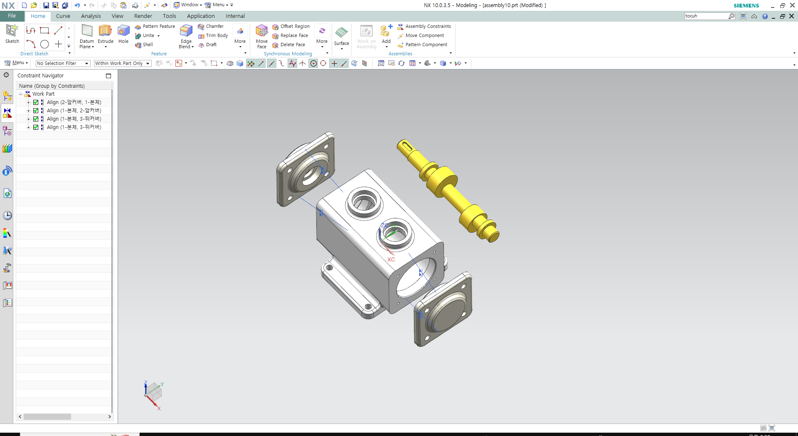This screenshot has width=798, height=436.
Task: Open the Application tab
Action: coord(201,16)
